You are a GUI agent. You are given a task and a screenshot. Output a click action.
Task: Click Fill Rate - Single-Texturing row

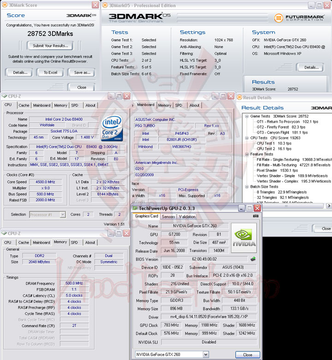(294, 159)
